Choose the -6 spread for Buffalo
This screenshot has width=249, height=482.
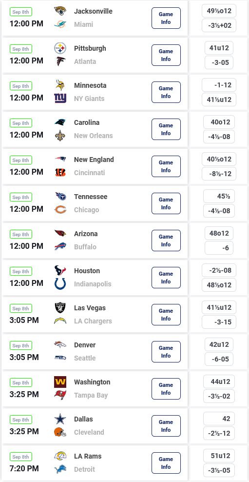tap(219, 248)
